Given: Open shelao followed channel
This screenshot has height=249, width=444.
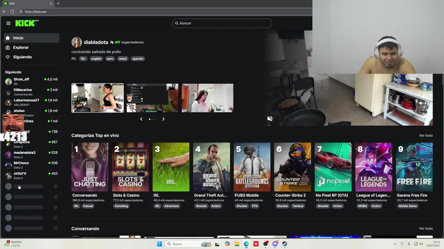Looking at the screenshot, I should point(31,113).
